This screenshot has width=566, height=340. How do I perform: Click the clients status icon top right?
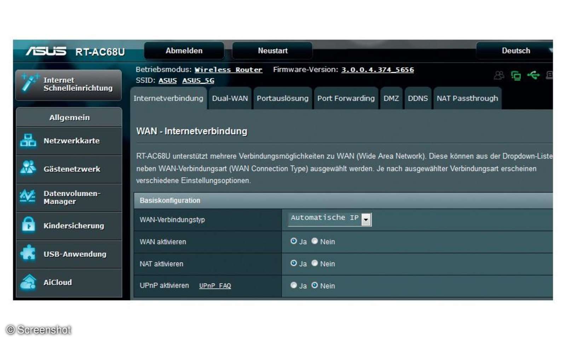click(x=499, y=75)
